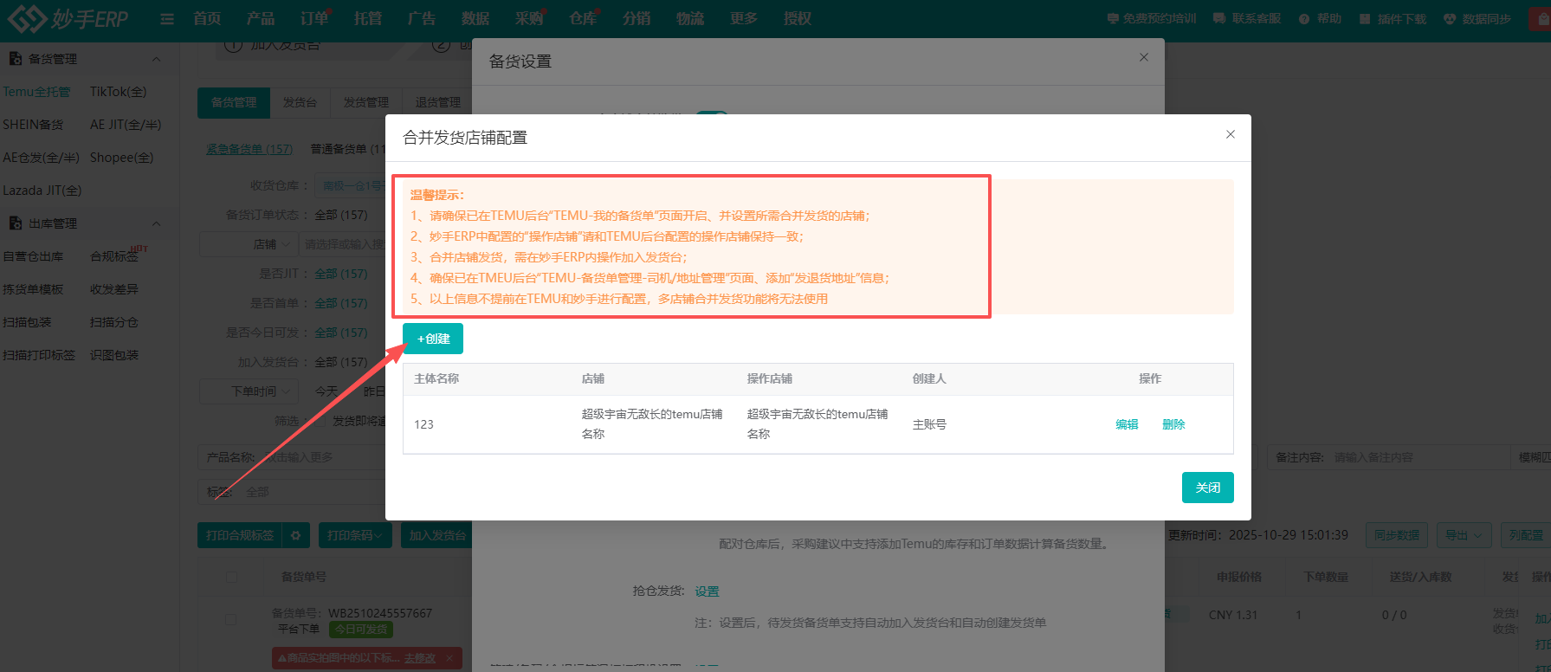Toggle the sidebar collapse hamburger icon
The image size is (1551, 672).
tap(167, 19)
